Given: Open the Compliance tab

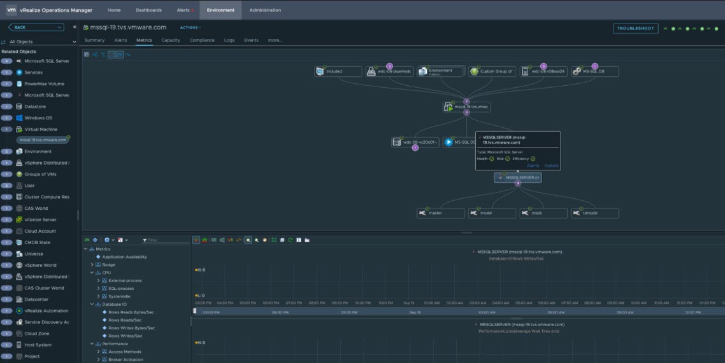Looking at the screenshot, I should click(202, 40).
